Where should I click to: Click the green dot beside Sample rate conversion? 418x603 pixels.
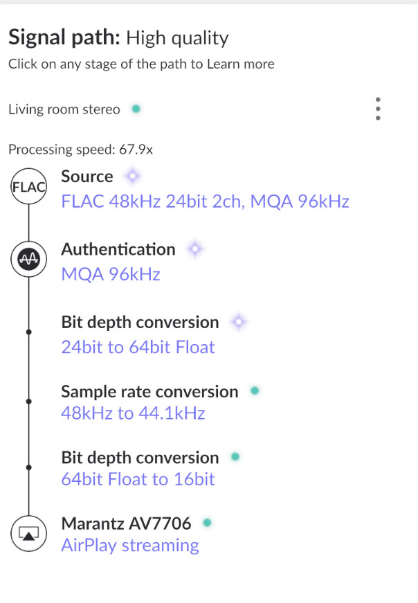(255, 391)
